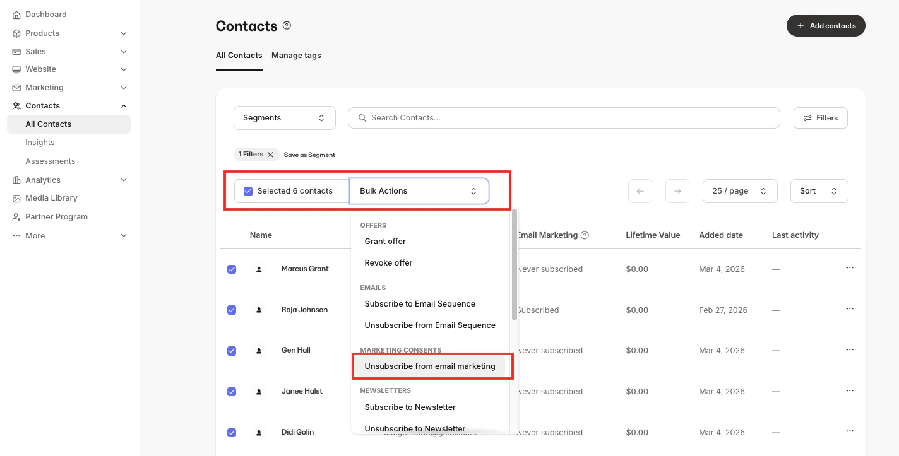This screenshot has height=456, width=899.
Task: Open the 25 / page dropdown
Action: tap(740, 190)
